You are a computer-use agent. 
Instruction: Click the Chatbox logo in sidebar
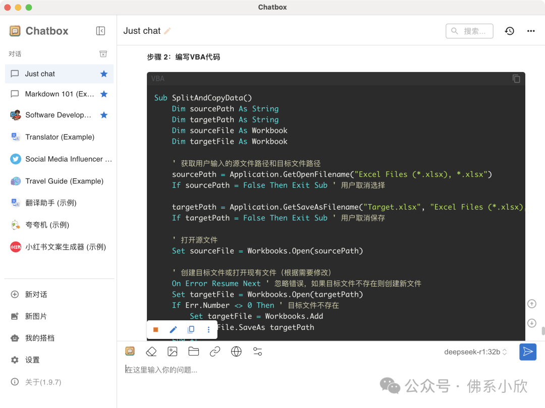pos(15,31)
